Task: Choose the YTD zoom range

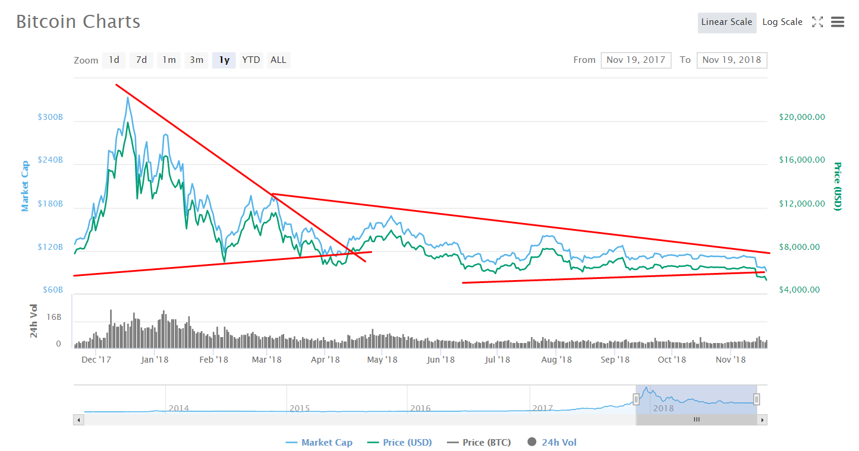Action: (x=251, y=60)
